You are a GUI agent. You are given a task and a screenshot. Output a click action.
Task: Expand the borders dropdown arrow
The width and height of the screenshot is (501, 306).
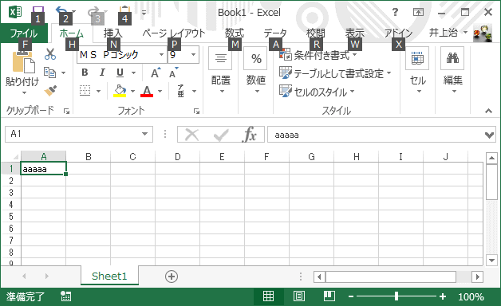click(x=98, y=92)
